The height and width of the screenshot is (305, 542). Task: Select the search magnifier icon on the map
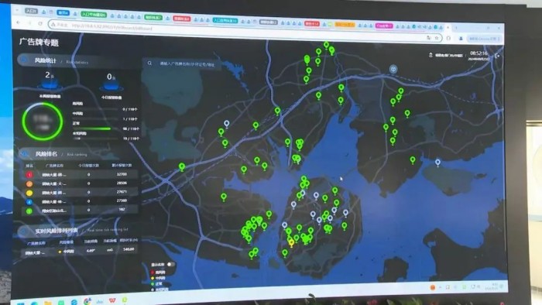point(149,63)
